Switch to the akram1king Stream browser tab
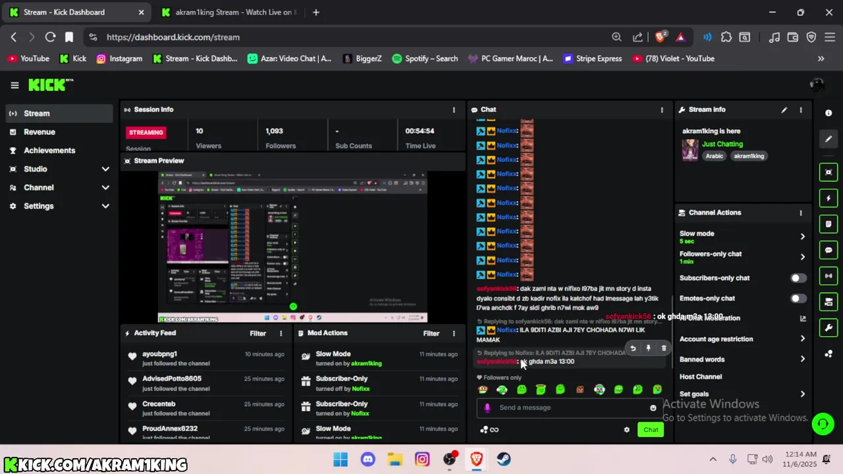The height and width of the screenshot is (474, 843). pos(229,12)
